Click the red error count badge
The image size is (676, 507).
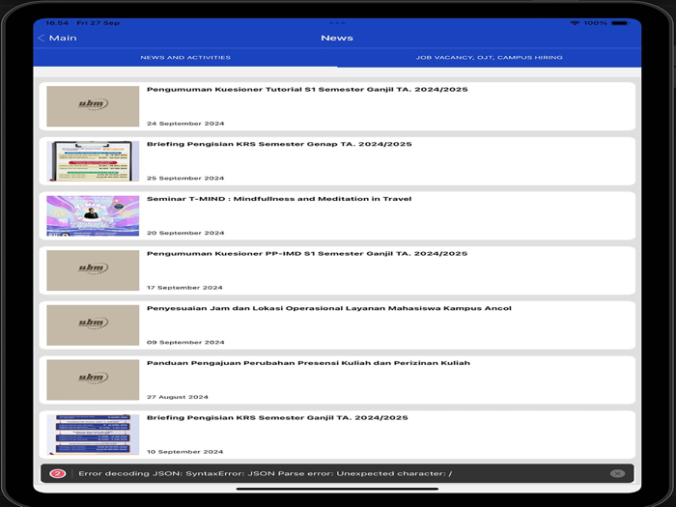58,473
